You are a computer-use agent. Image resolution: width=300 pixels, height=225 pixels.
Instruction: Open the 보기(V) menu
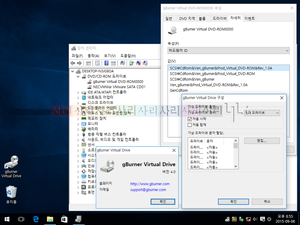[x=109, y=56]
